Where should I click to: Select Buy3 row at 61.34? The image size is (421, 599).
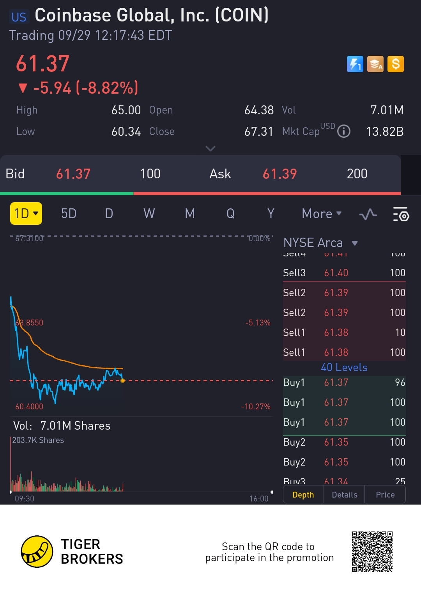click(x=344, y=481)
